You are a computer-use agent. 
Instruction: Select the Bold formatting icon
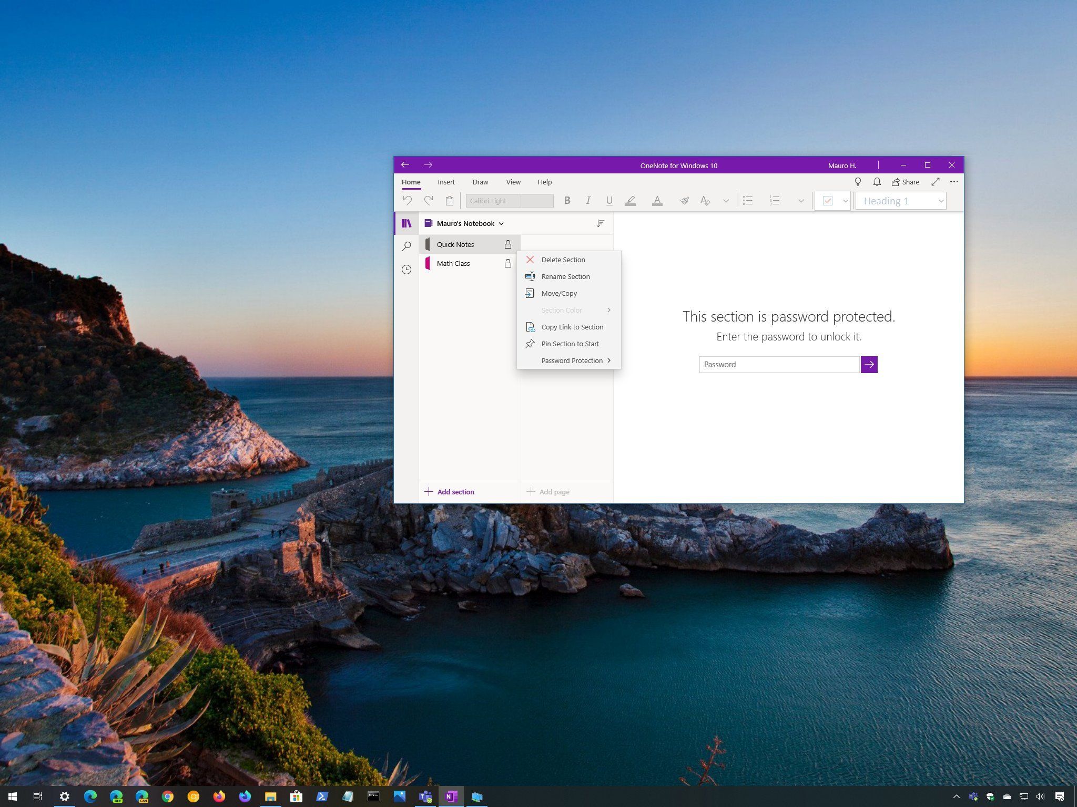click(567, 200)
